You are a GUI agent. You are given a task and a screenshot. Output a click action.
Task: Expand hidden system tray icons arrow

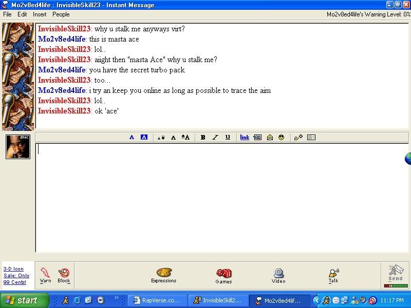pos(316,300)
